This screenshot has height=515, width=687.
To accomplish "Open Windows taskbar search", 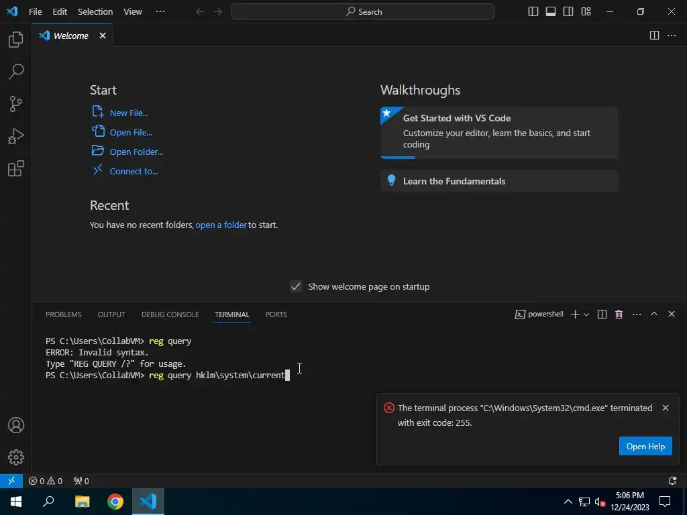I will click(48, 502).
